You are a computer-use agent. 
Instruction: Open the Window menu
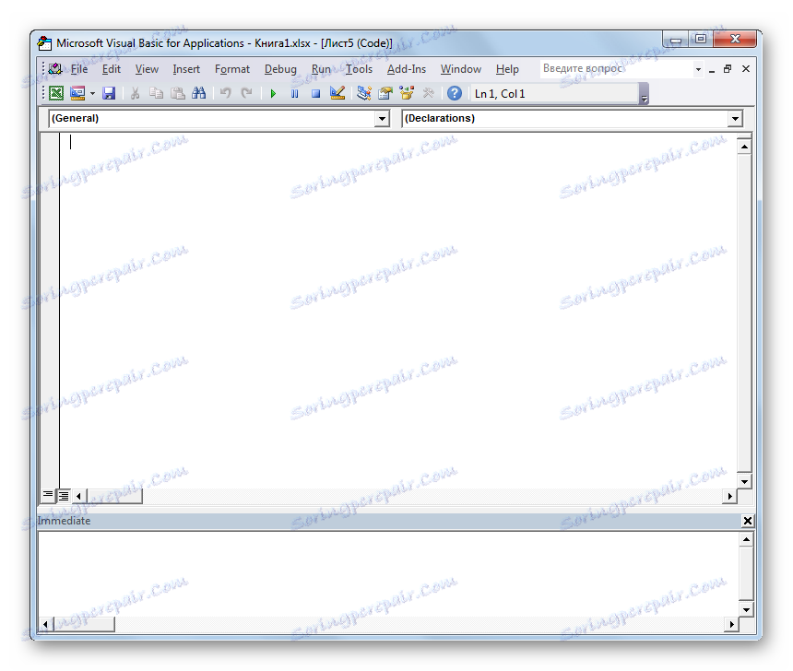pos(460,69)
